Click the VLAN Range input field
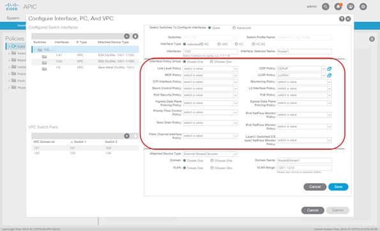This screenshot has height=231, width=380. (x=304, y=168)
